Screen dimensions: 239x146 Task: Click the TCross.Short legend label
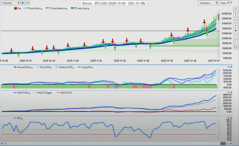(x=34, y=8)
